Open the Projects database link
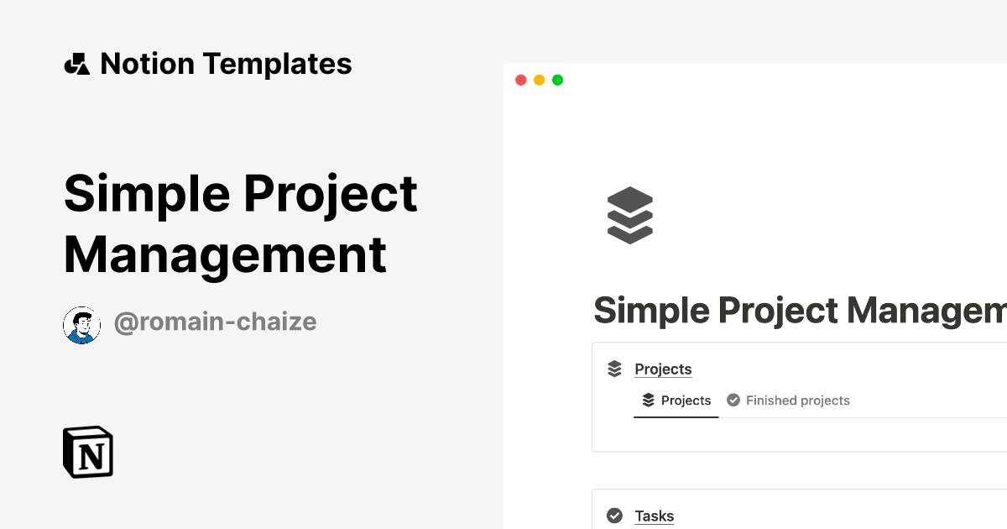This screenshot has width=1007, height=529. pos(663,369)
